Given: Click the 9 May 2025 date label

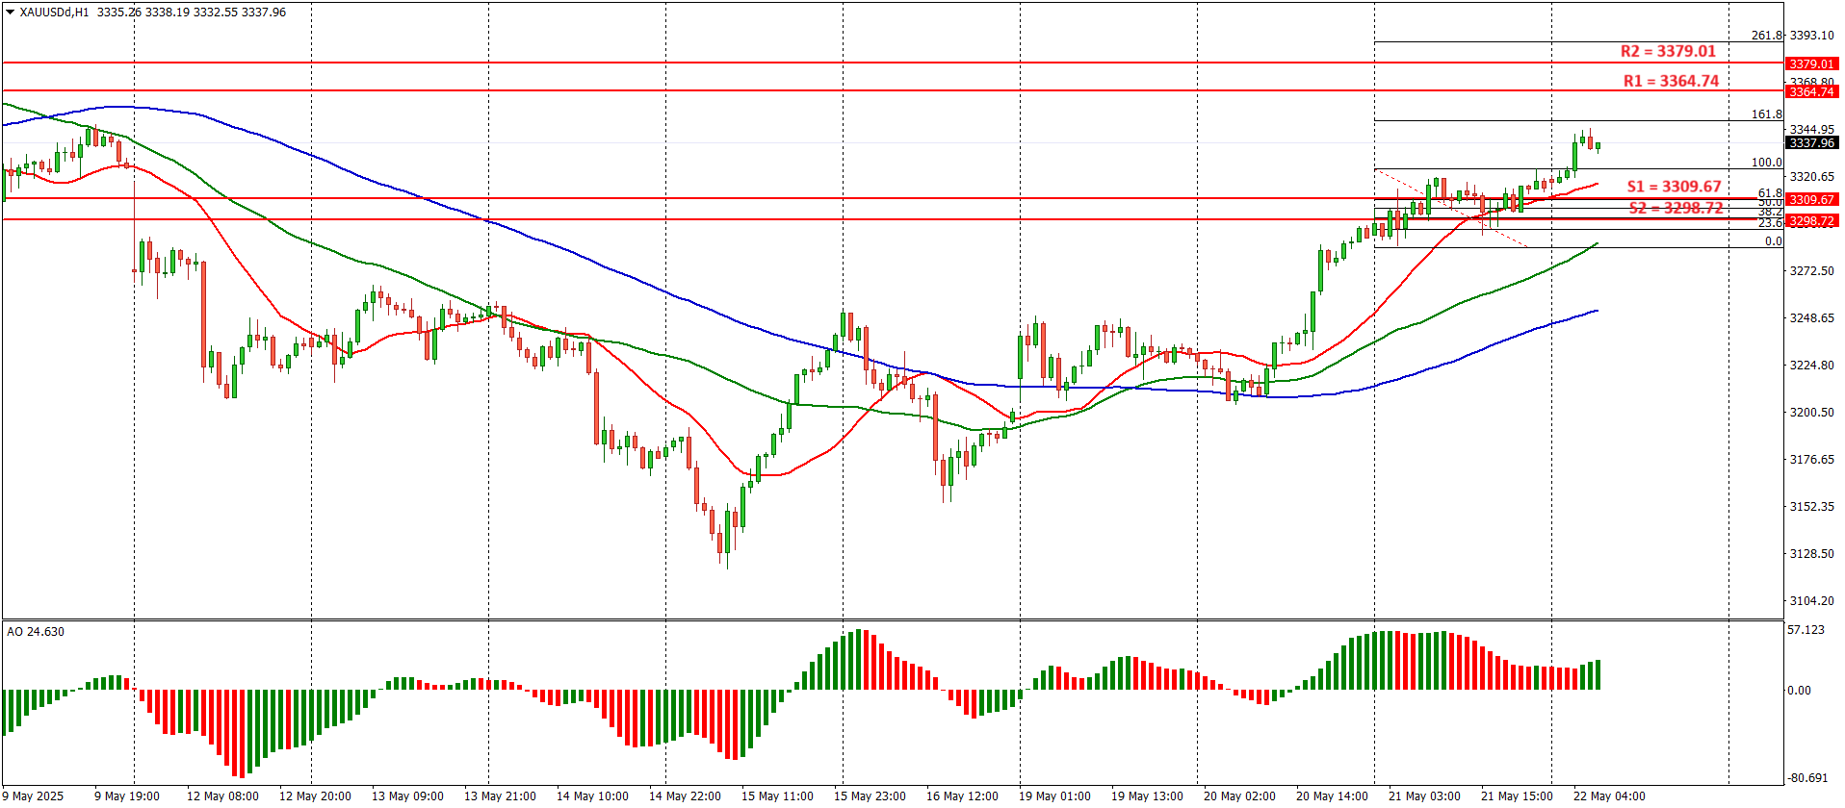Looking at the screenshot, I should click(x=34, y=796).
